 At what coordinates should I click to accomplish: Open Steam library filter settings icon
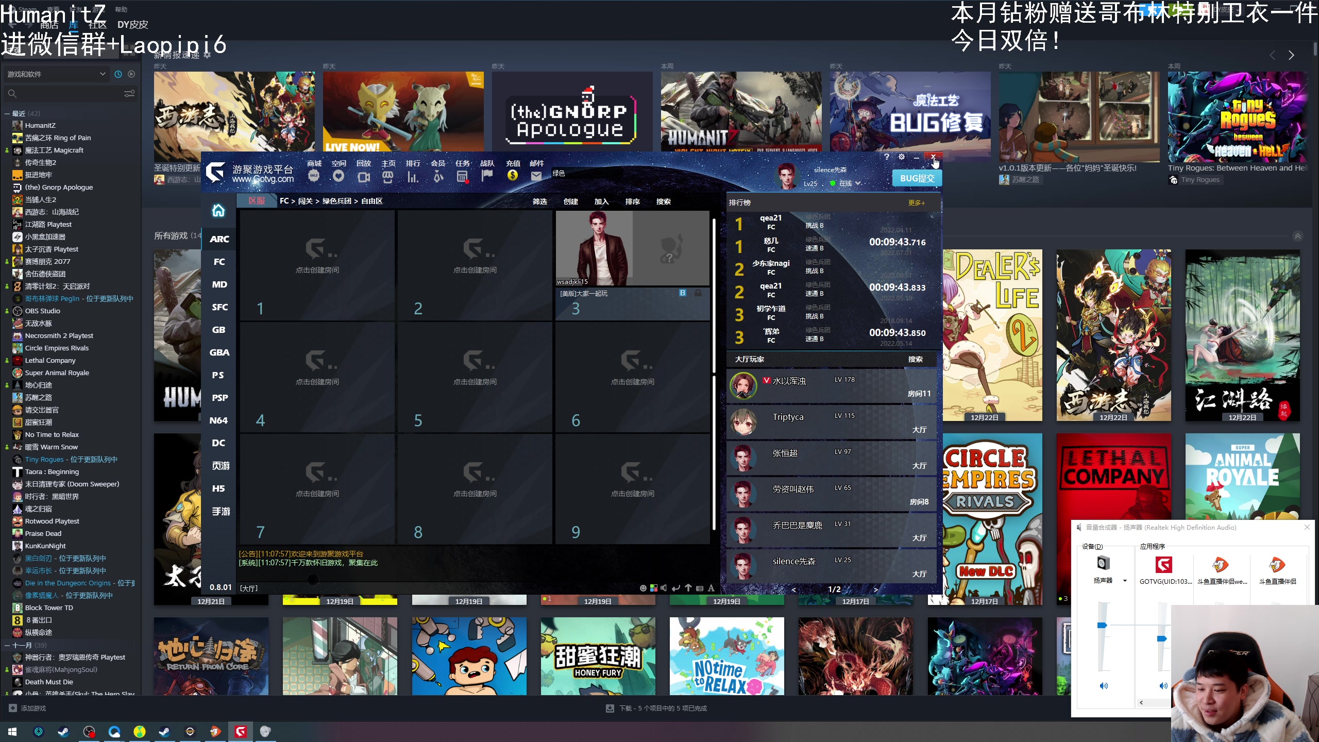tap(129, 93)
